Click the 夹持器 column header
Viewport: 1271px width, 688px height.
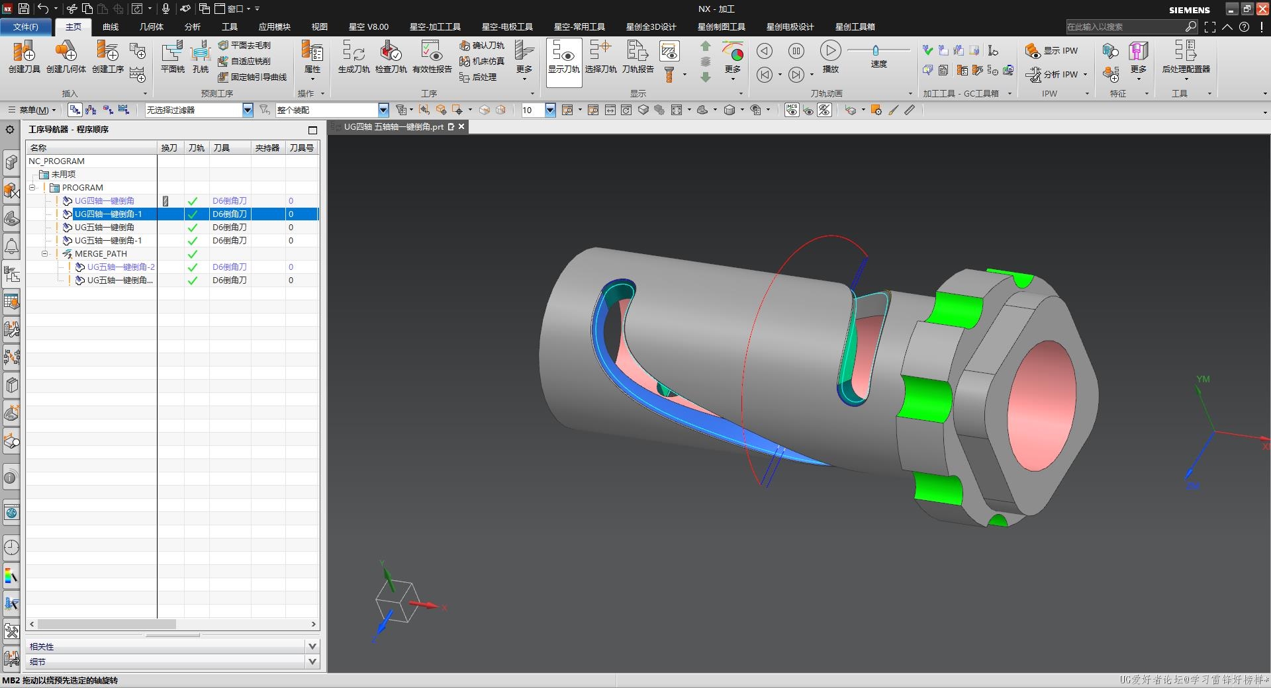coord(268,148)
